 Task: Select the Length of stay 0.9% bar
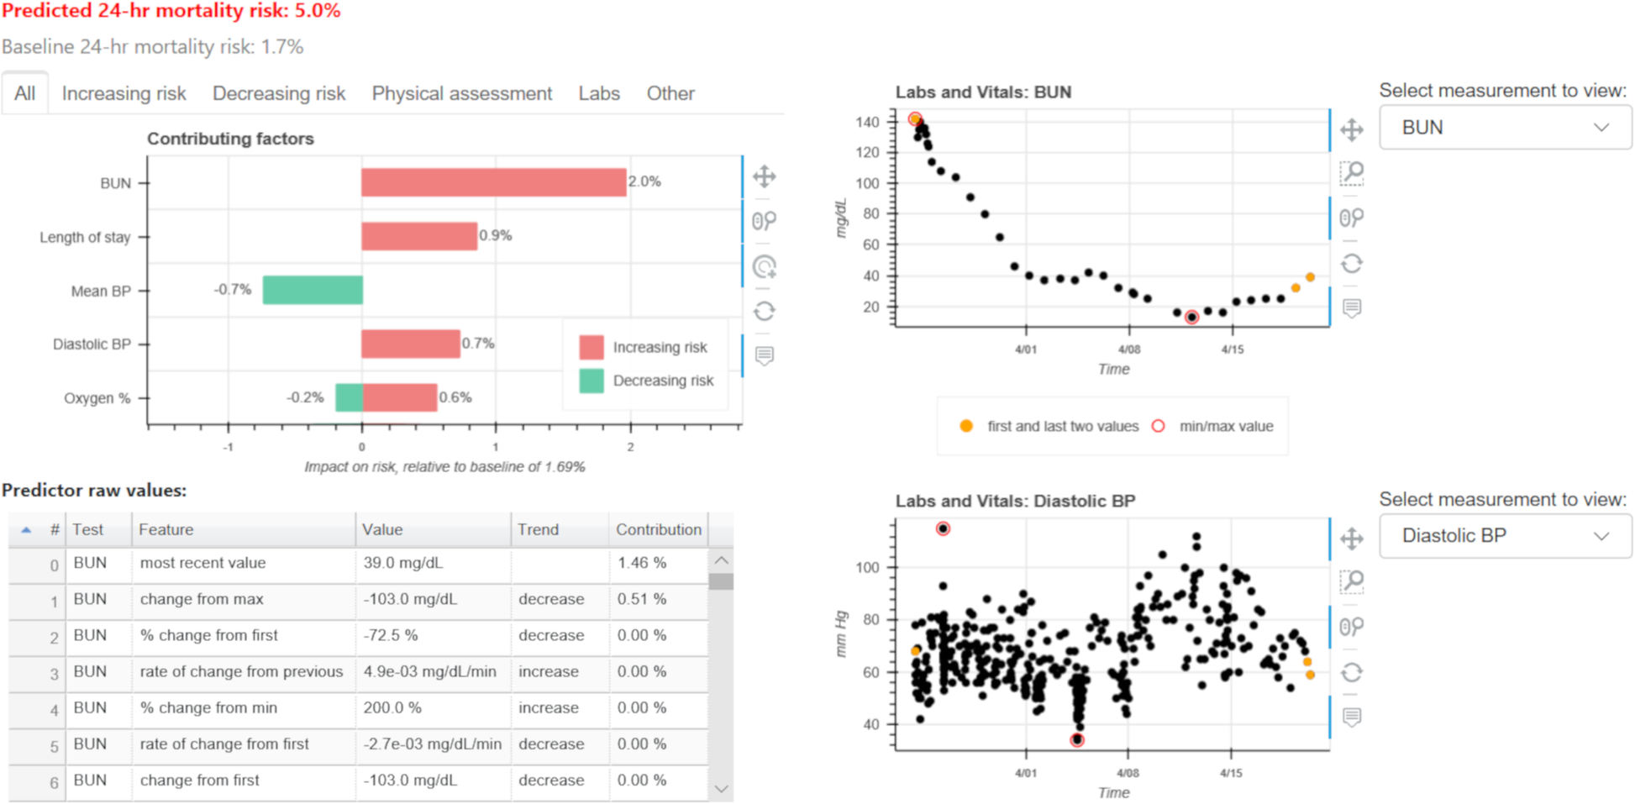coord(419,236)
